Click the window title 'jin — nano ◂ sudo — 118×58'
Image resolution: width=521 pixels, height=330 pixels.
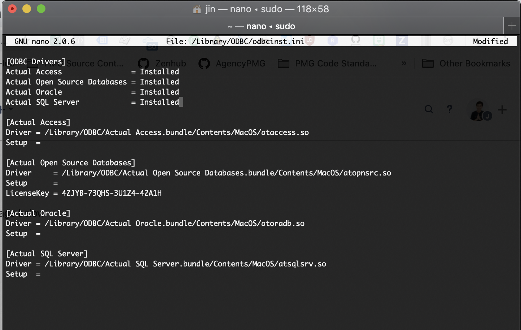click(267, 9)
